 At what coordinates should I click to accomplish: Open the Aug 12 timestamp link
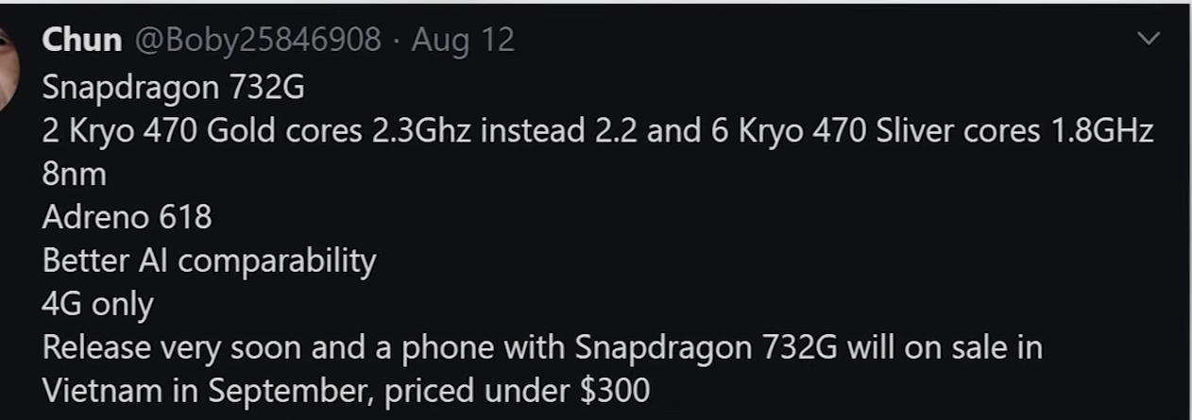tap(463, 40)
